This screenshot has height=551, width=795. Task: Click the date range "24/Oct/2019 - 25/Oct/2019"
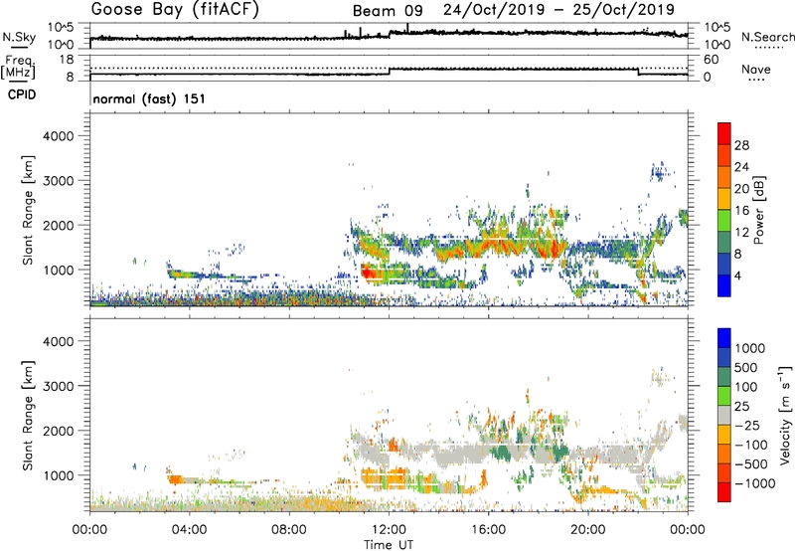tap(558, 10)
